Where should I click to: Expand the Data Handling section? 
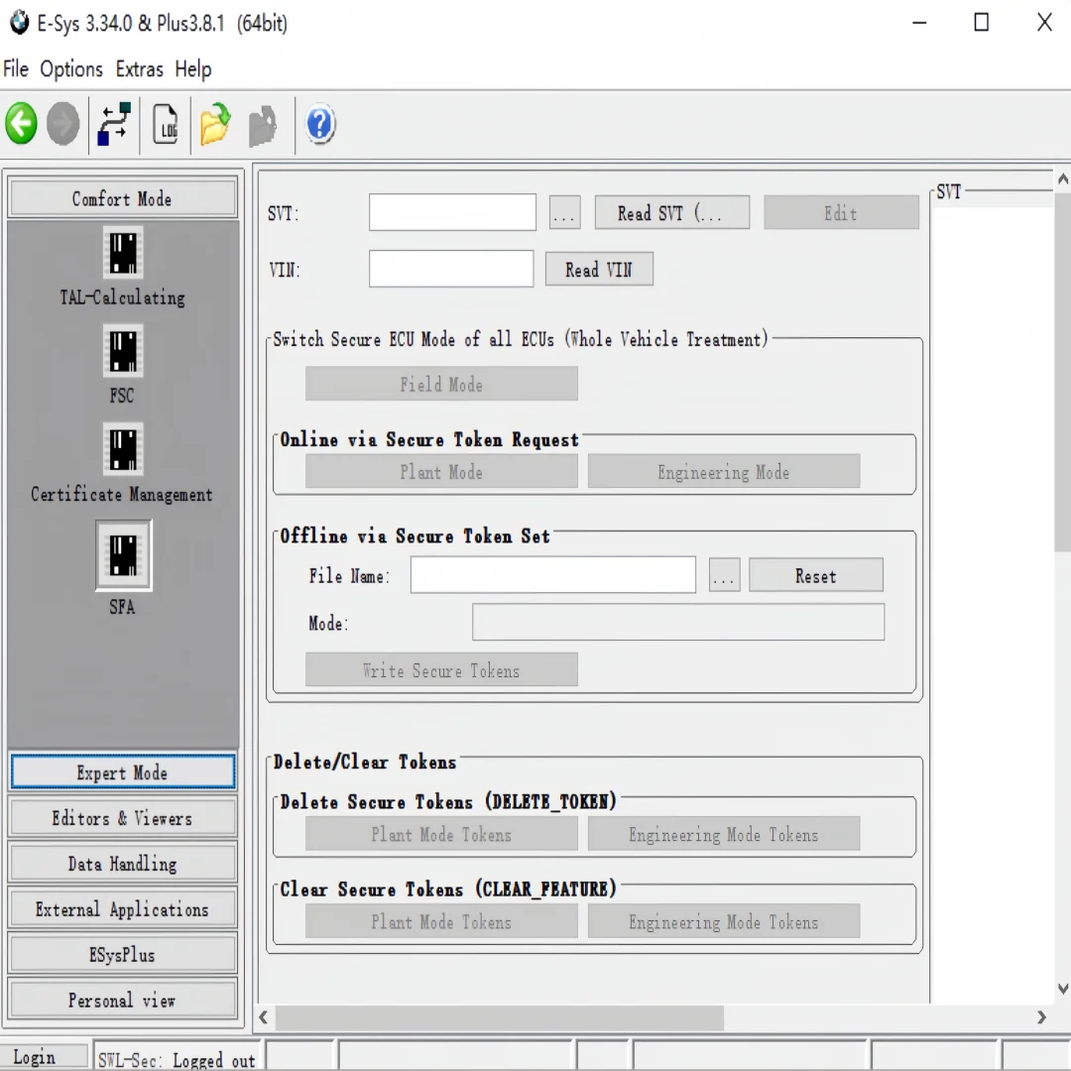[x=123, y=864]
